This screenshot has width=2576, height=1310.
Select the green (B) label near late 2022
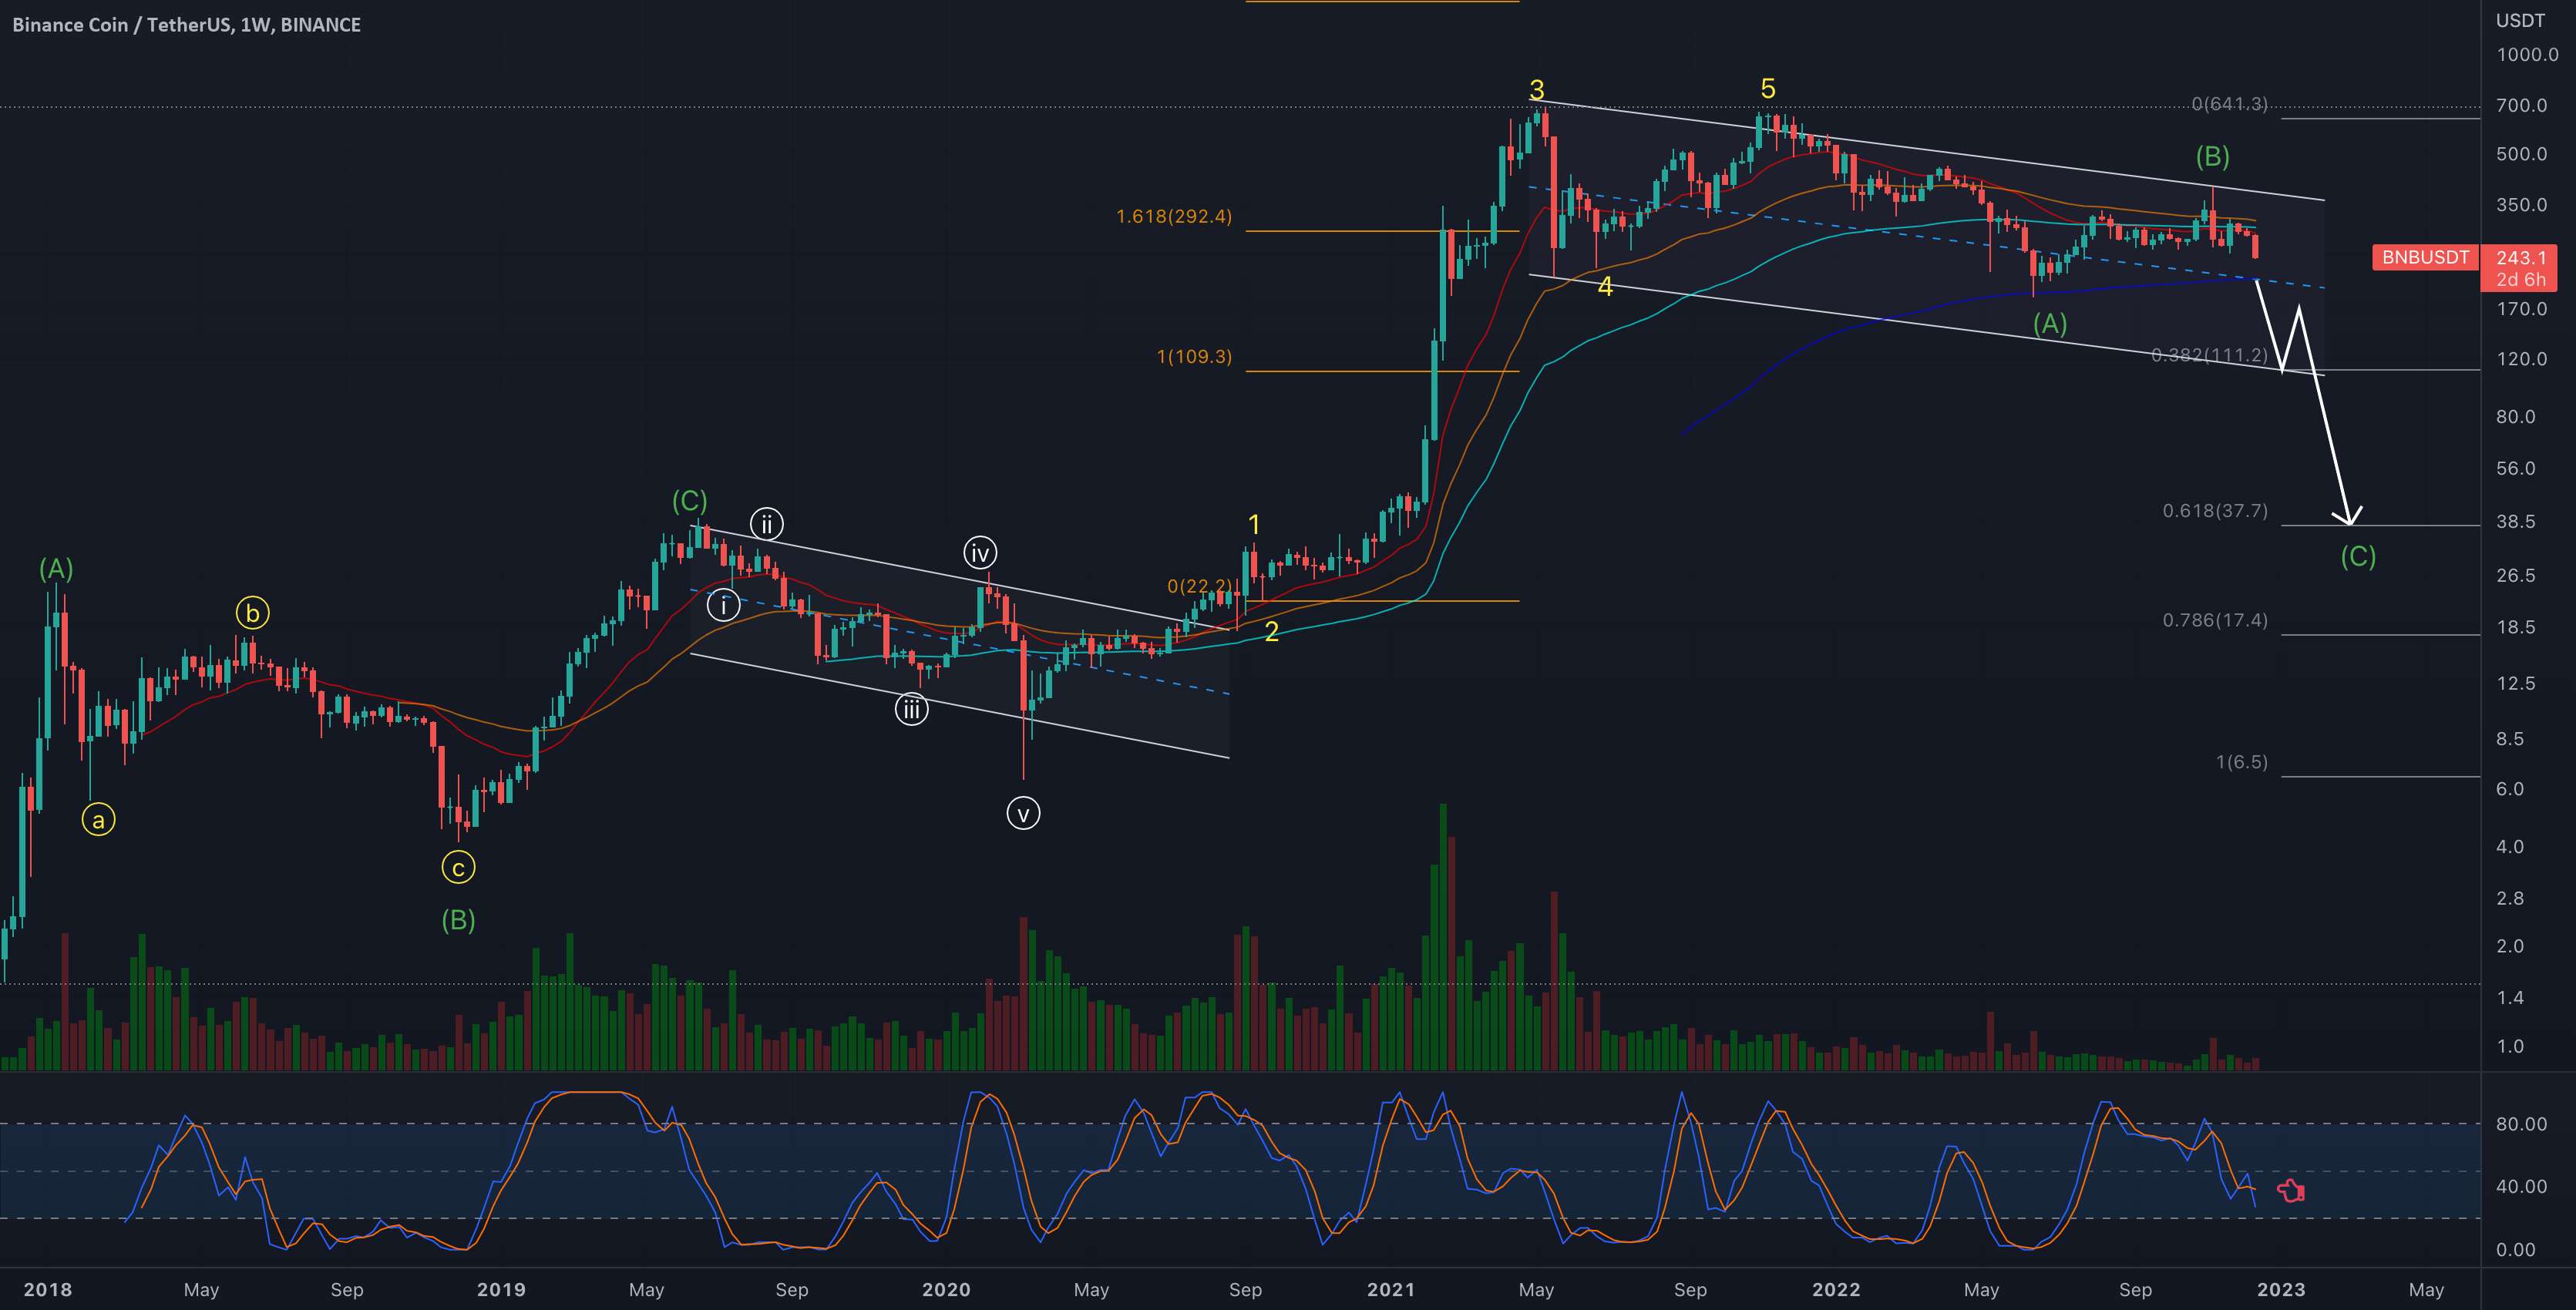point(2212,156)
